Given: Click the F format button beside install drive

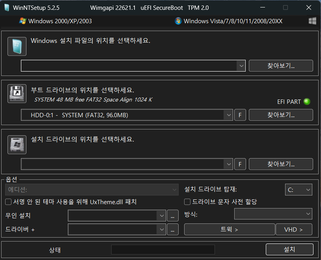Looking at the screenshot, I should 240,164.
